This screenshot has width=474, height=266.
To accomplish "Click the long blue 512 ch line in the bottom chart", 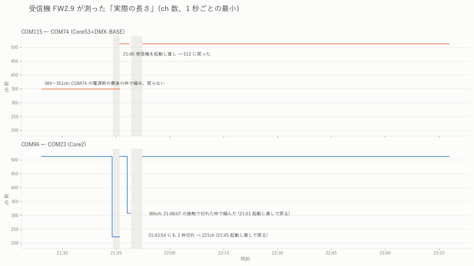I will (x=296, y=156).
